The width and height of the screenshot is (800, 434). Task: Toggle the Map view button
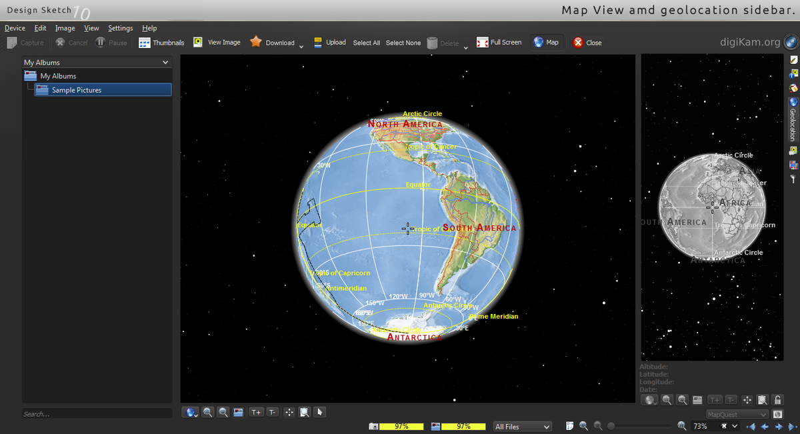click(x=546, y=43)
